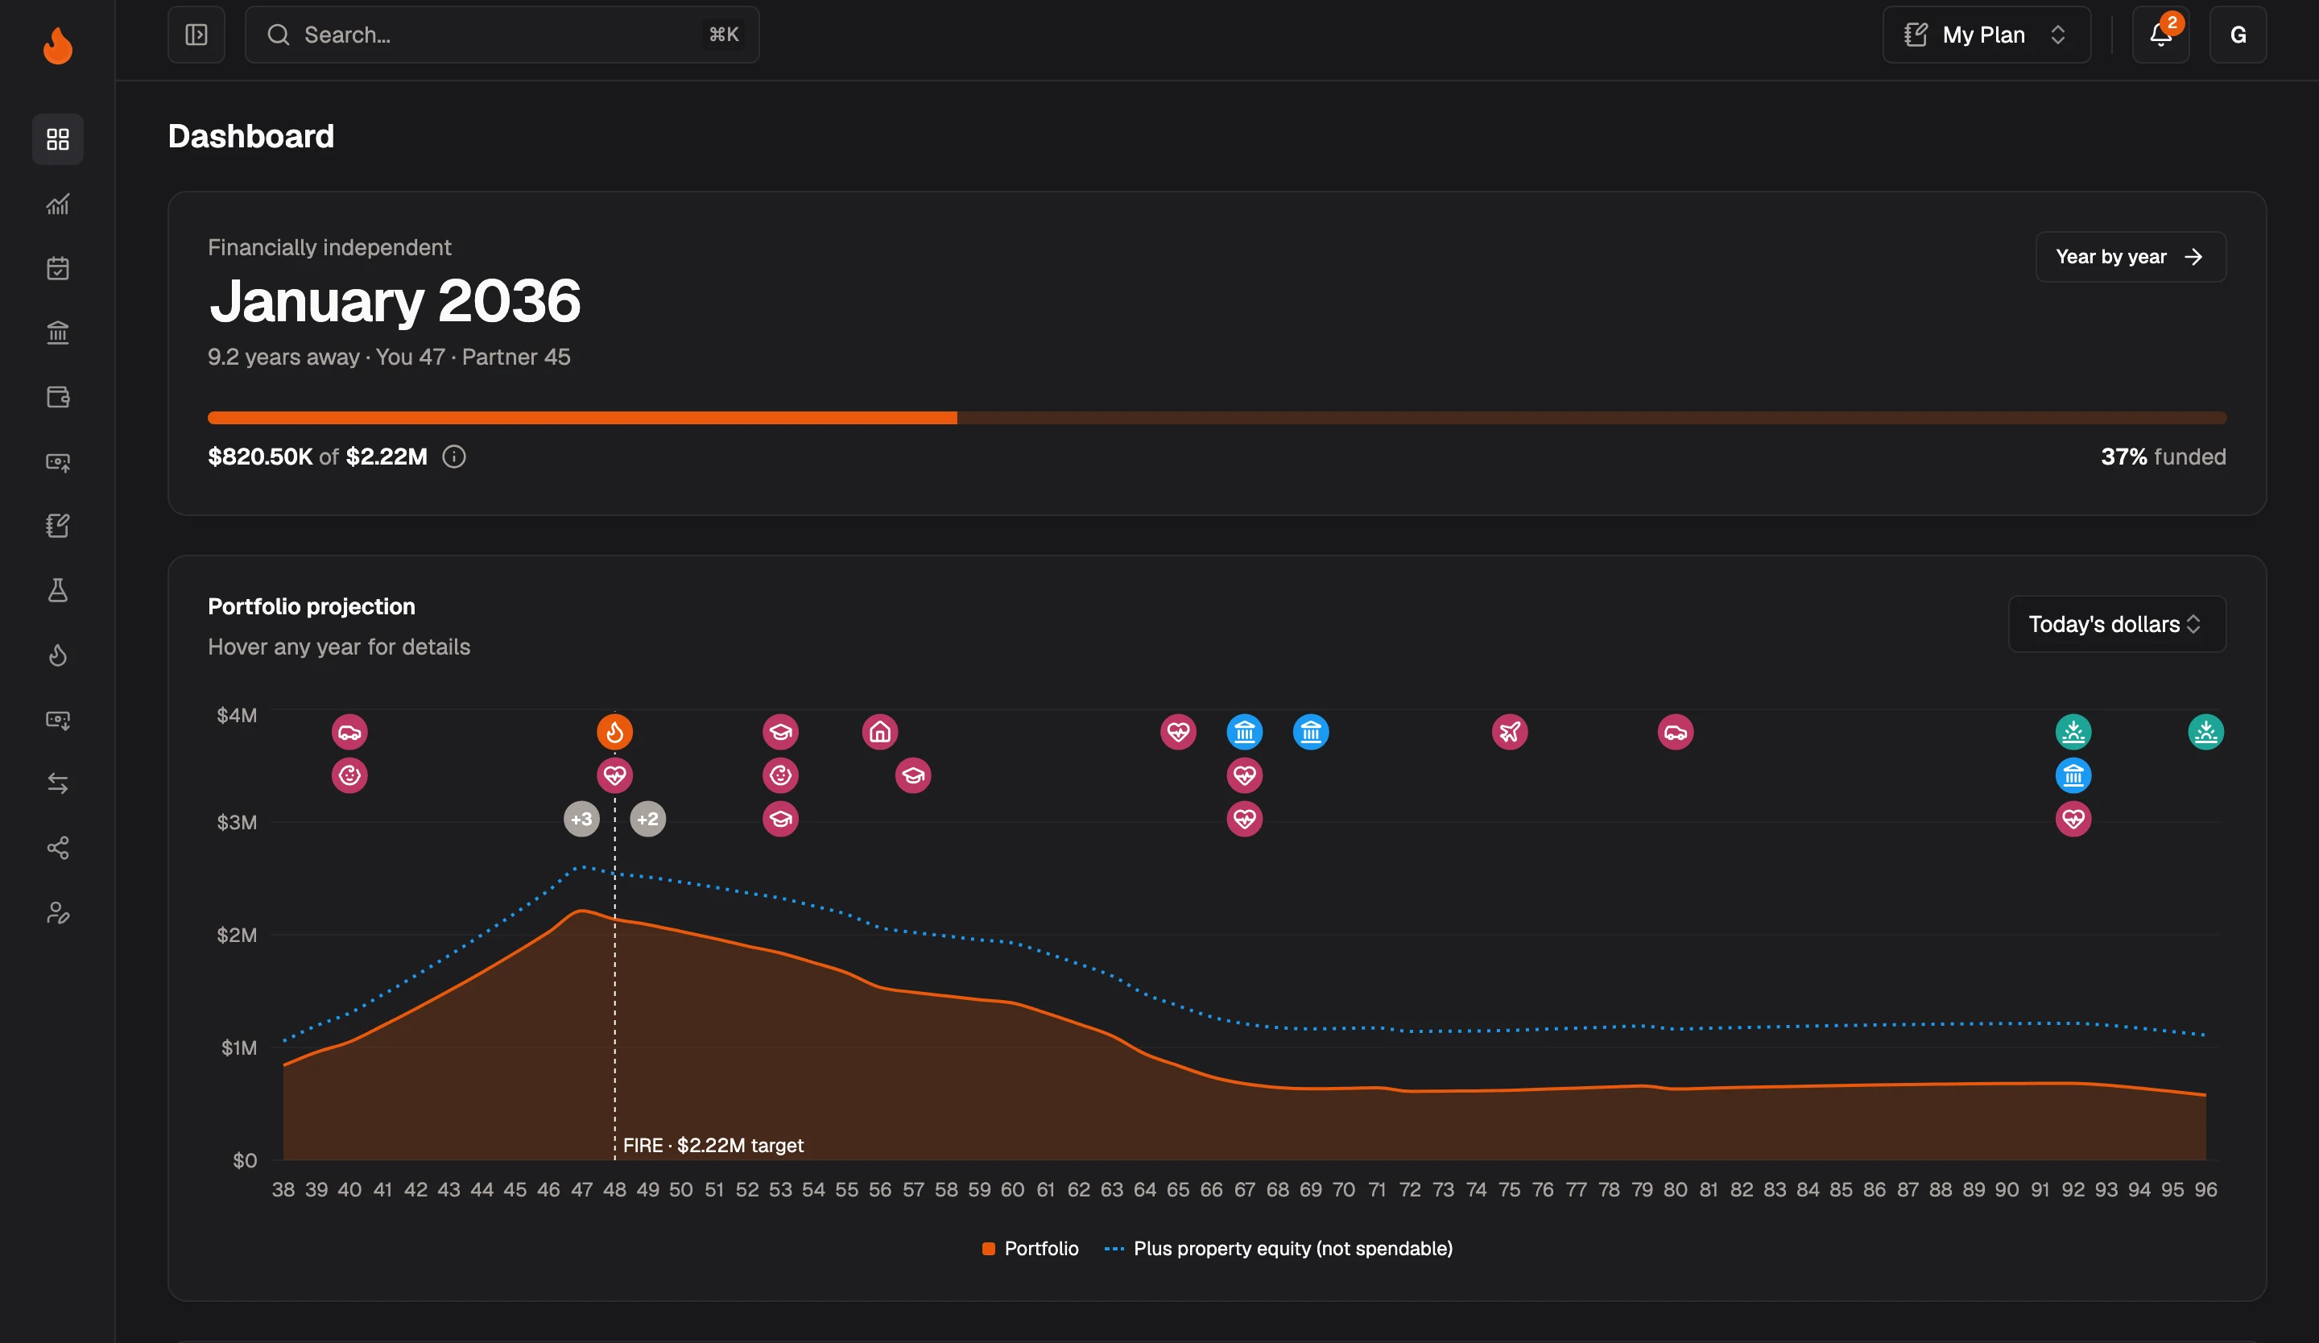The image size is (2319, 1343).
Task: Open the calendar check icon in sidebar
Action: click(x=57, y=267)
